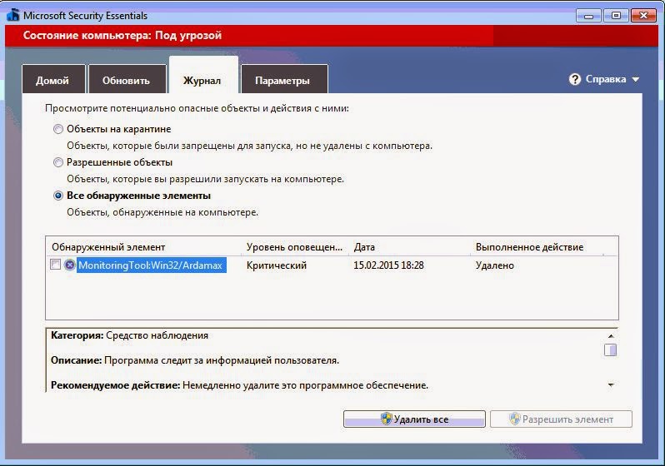
Task: Select the Объекты на карантине radio button
Action: 58,129
